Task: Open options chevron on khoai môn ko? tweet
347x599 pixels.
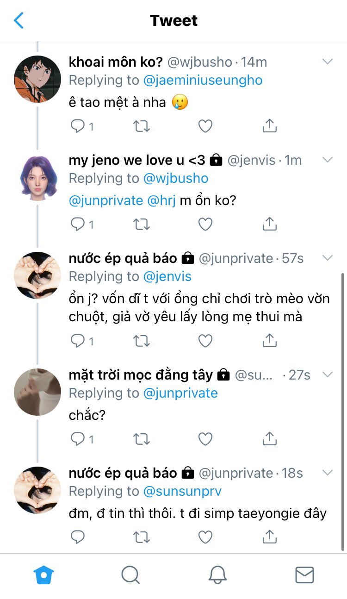Action: [x=327, y=62]
